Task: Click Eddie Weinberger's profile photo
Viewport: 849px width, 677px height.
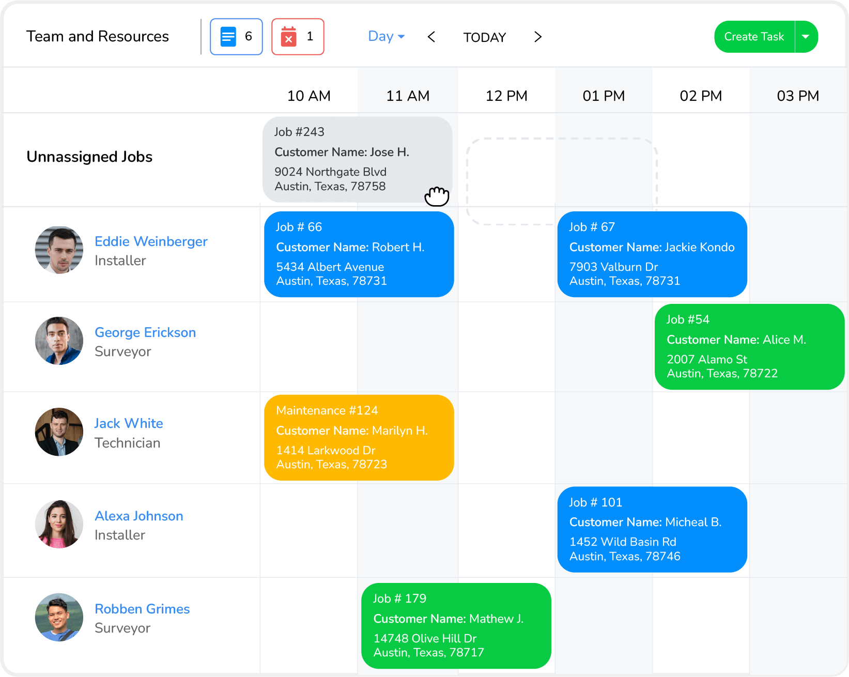Action: click(59, 250)
